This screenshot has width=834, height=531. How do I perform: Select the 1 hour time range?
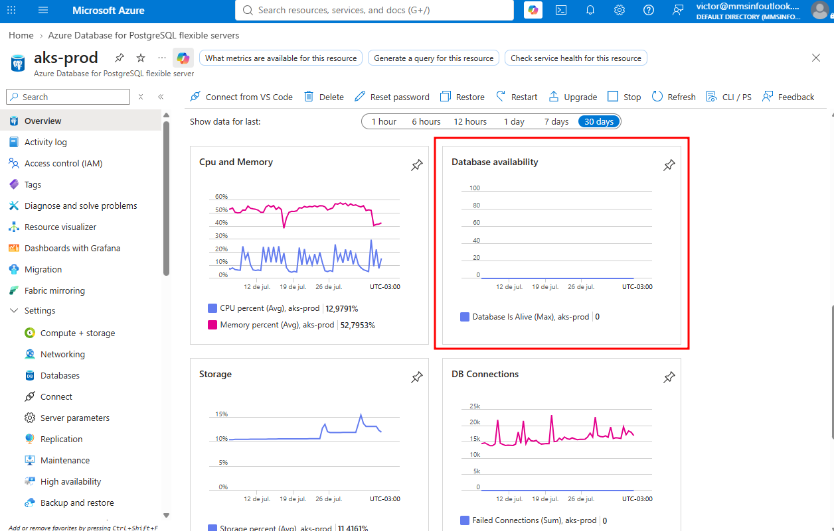384,121
